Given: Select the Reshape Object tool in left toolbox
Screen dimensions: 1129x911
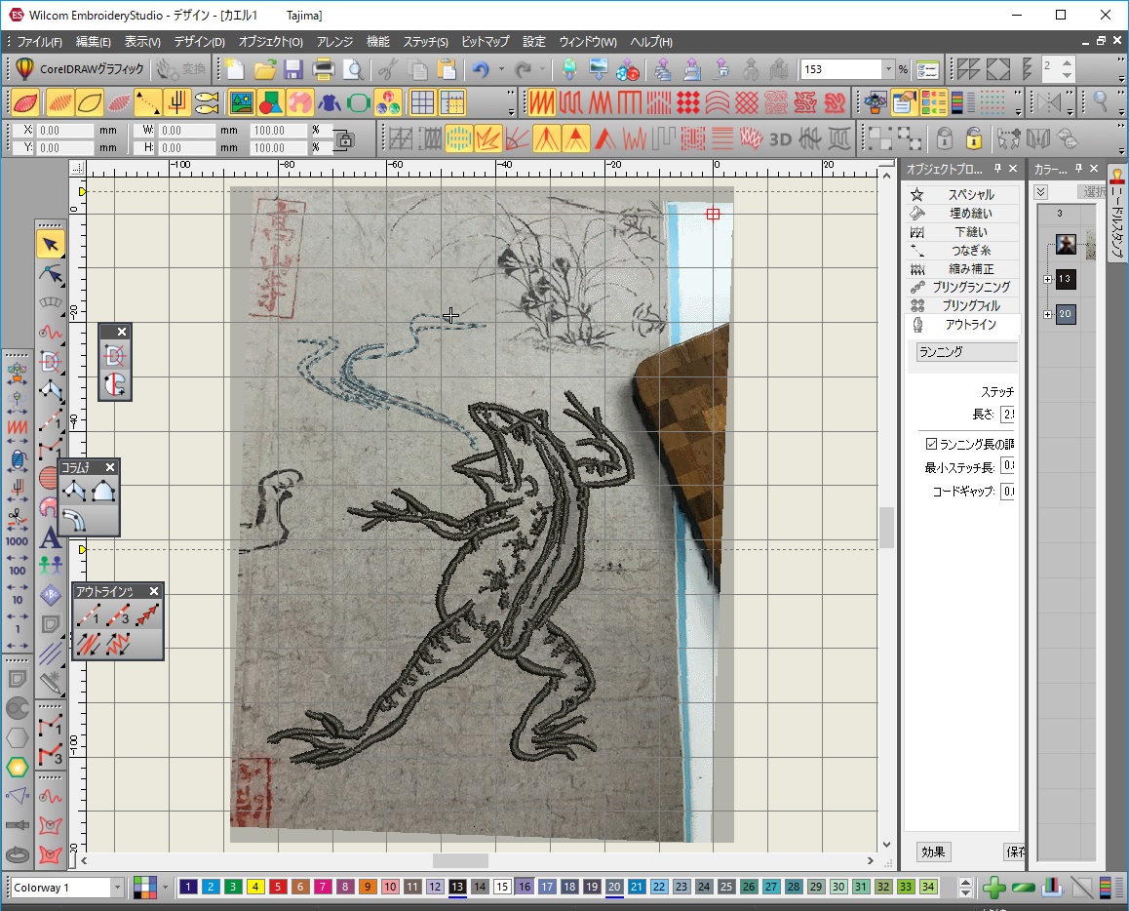Looking at the screenshot, I should tap(51, 274).
